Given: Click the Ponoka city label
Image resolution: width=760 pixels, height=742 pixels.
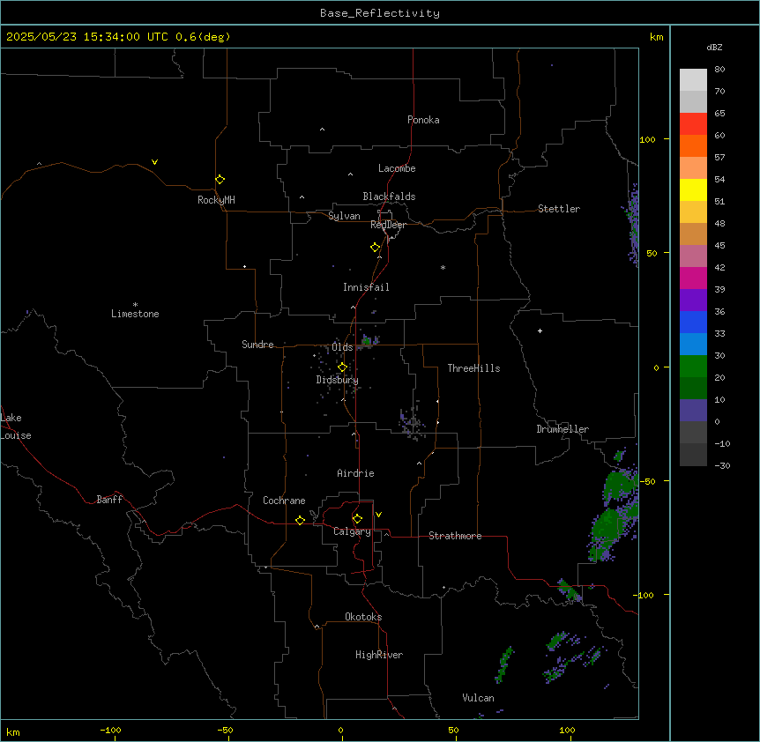Looking at the screenshot, I should tap(423, 120).
